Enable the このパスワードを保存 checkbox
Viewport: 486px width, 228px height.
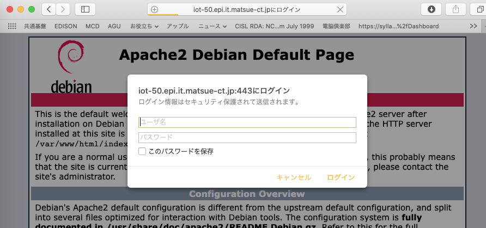tap(142, 151)
